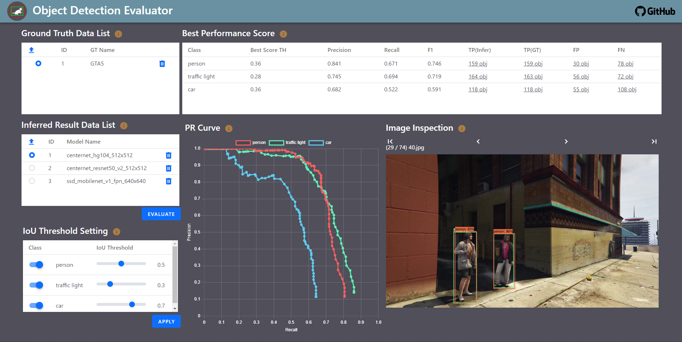Screen dimensions: 682x342
Task: Delete centernet_resnet50_v2_512x512 model entry
Action: click(169, 168)
